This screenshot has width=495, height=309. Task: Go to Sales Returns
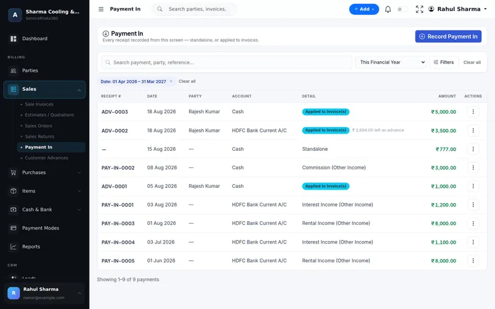pyautogui.click(x=40, y=137)
